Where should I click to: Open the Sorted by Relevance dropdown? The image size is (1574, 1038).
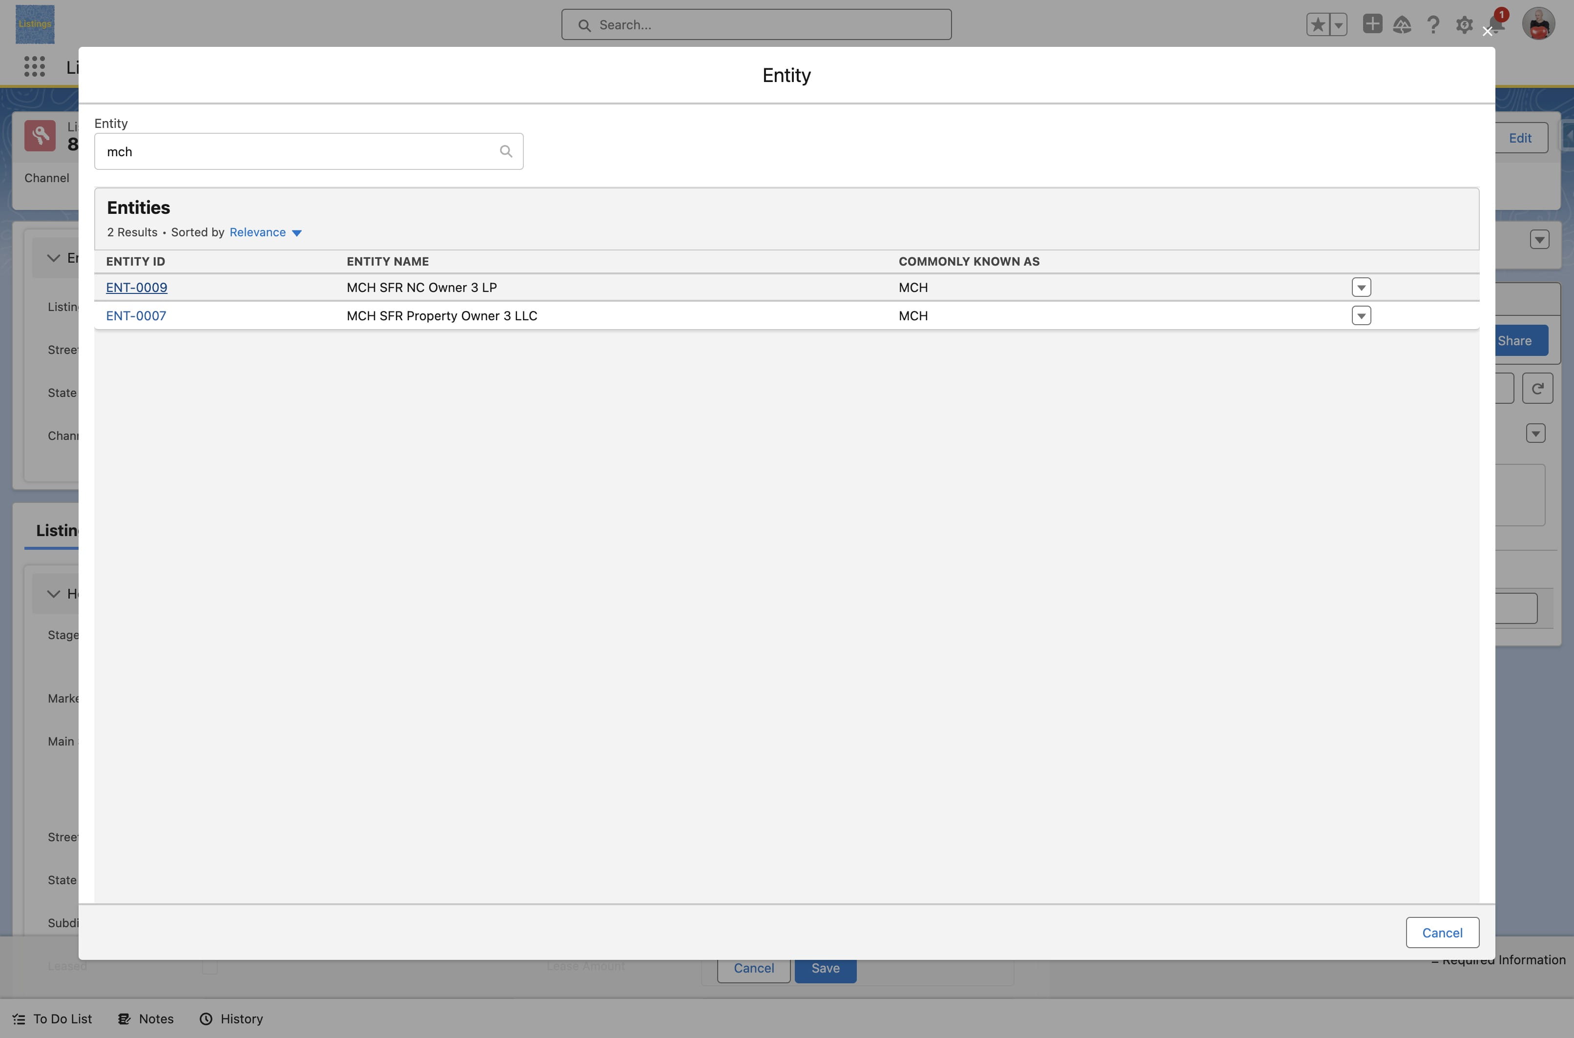coord(266,232)
